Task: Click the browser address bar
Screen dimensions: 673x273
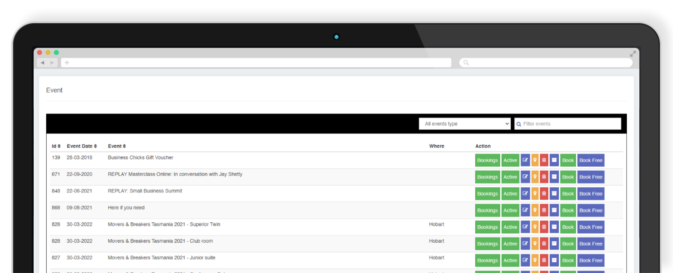Action: click(256, 63)
